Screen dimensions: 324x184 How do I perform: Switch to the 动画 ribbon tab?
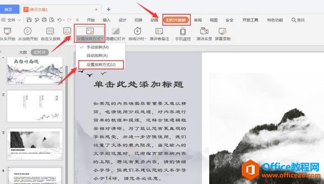pos(154,20)
